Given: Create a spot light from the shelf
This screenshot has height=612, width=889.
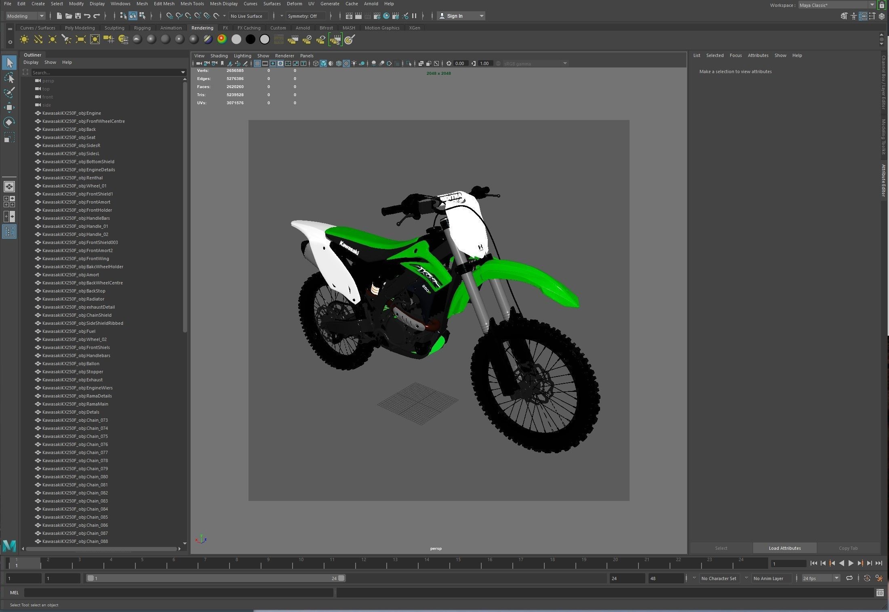Looking at the screenshot, I should pos(67,39).
